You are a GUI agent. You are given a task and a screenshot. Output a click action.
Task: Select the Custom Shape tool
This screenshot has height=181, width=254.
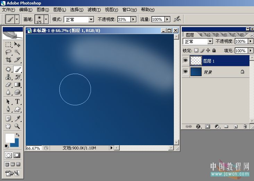click(x=17, y=109)
